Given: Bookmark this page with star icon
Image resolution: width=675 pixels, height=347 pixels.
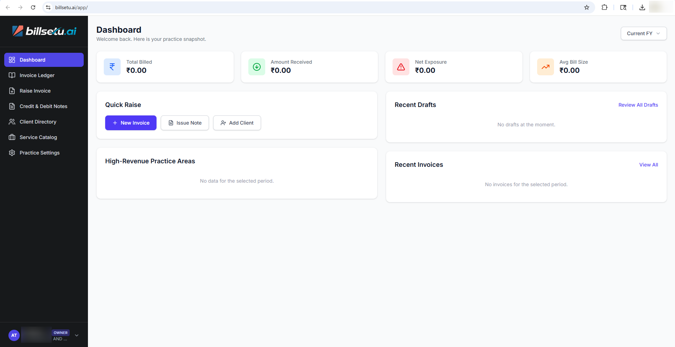Looking at the screenshot, I should click(x=587, y=7).
